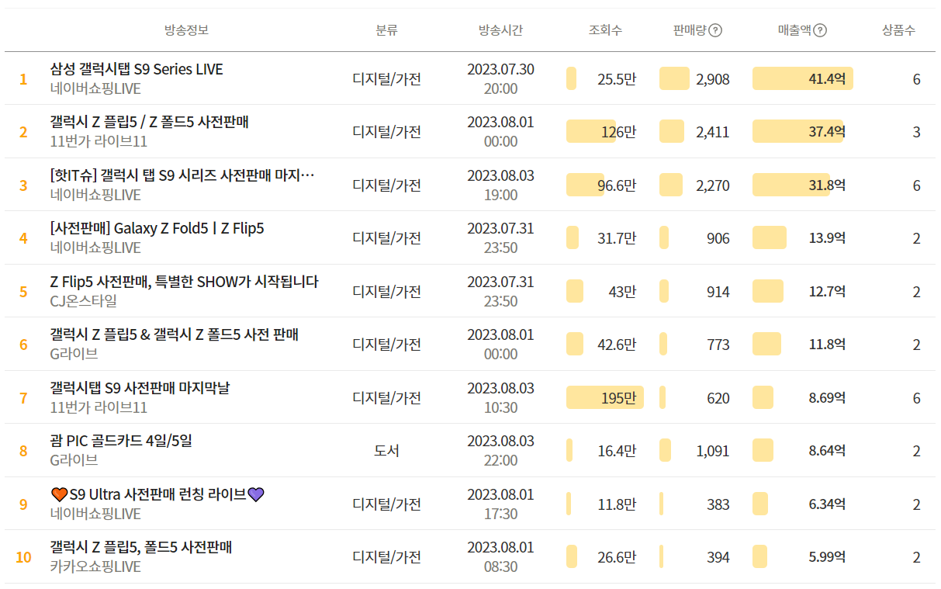Open the [핫IT슈] 갤럭시 탭 S9 시리즈 broadcast

tap(182, 175)
